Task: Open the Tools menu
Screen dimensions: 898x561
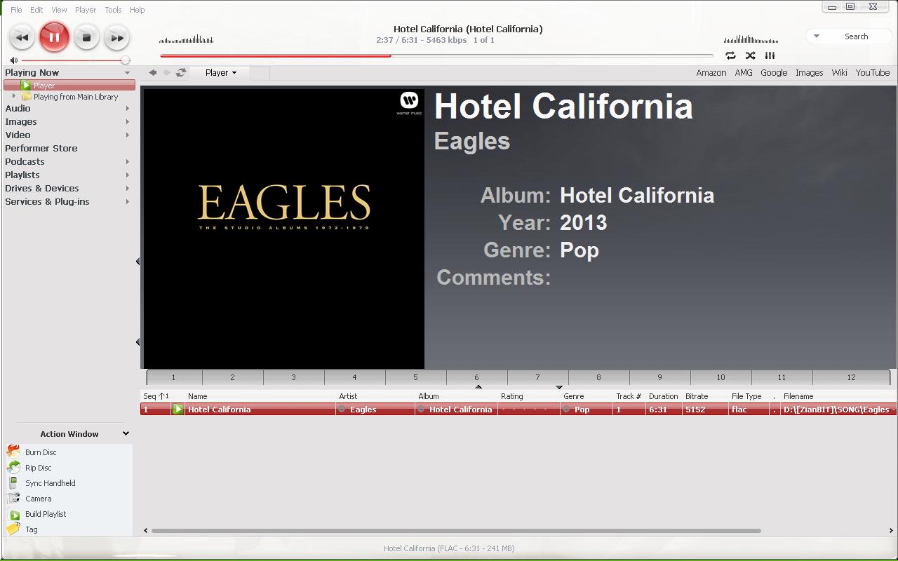Action: pos(113,10)
